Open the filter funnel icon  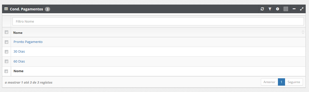[x=270, y=9]
